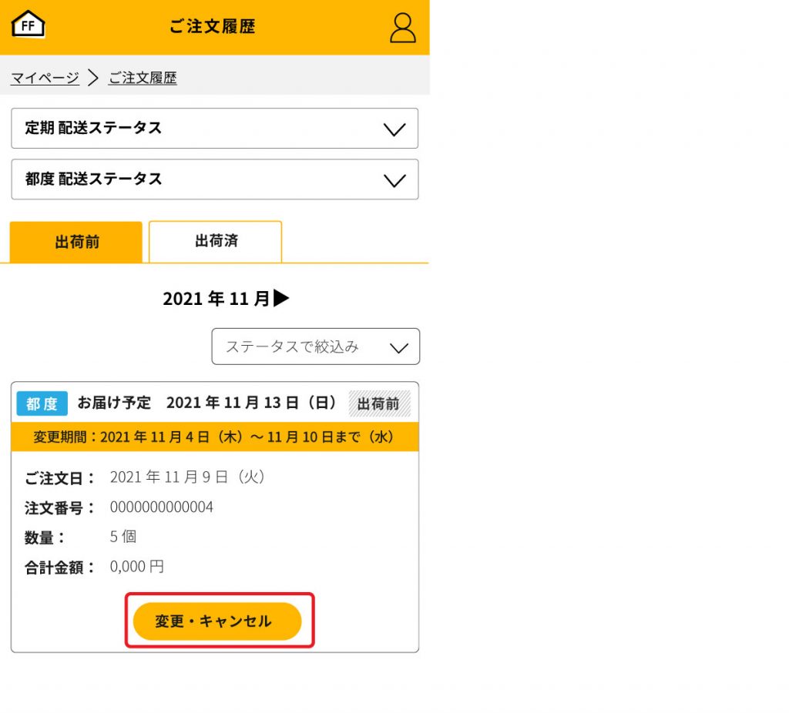Expand 定期 配送ステータス using its chevron arrow
The width and height of the screenshot is (789, 713).
[x=394, y=129]
